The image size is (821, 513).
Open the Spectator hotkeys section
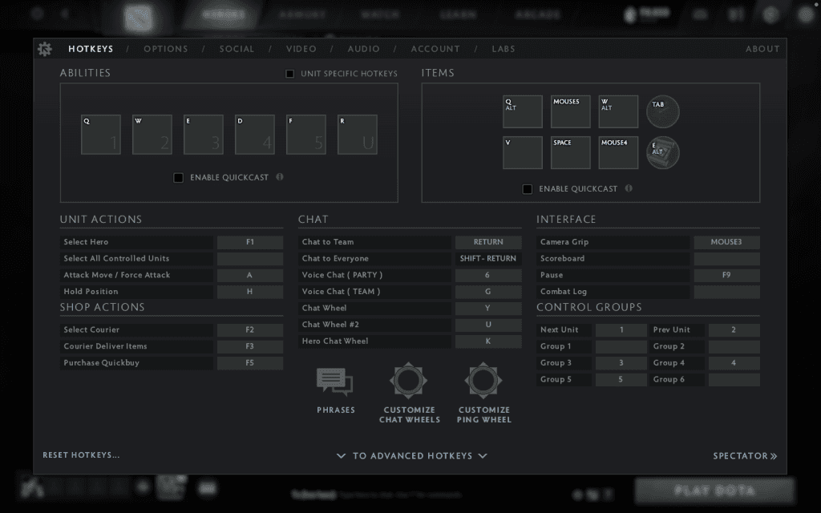(x=745, y=455)
